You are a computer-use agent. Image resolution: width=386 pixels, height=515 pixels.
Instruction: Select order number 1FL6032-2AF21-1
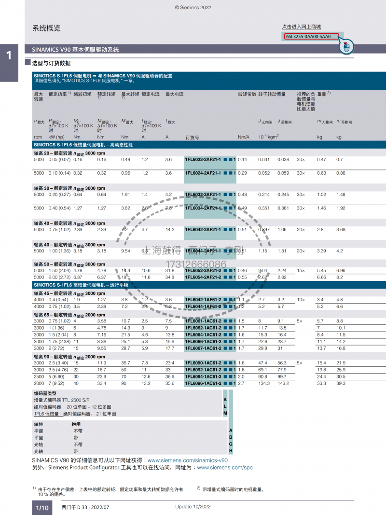tap(203, 195)
